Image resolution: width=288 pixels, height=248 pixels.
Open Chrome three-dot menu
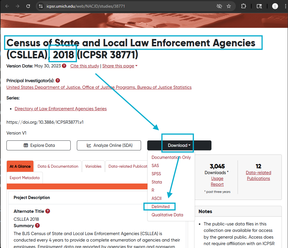click(285, 6)
